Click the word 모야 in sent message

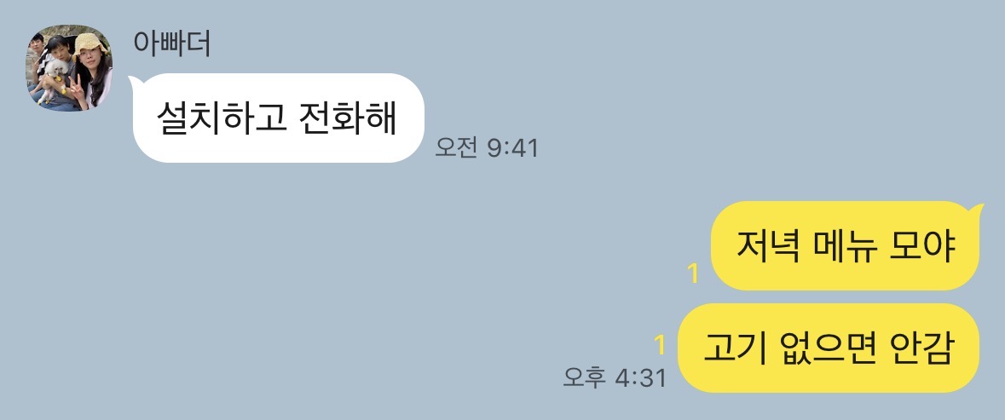922,246
